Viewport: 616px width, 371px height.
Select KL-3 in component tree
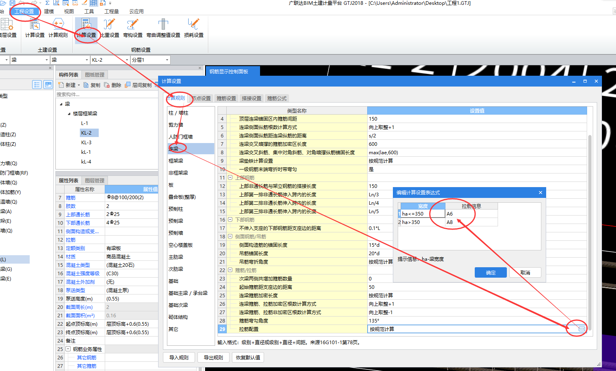click(x=86, y=142)
